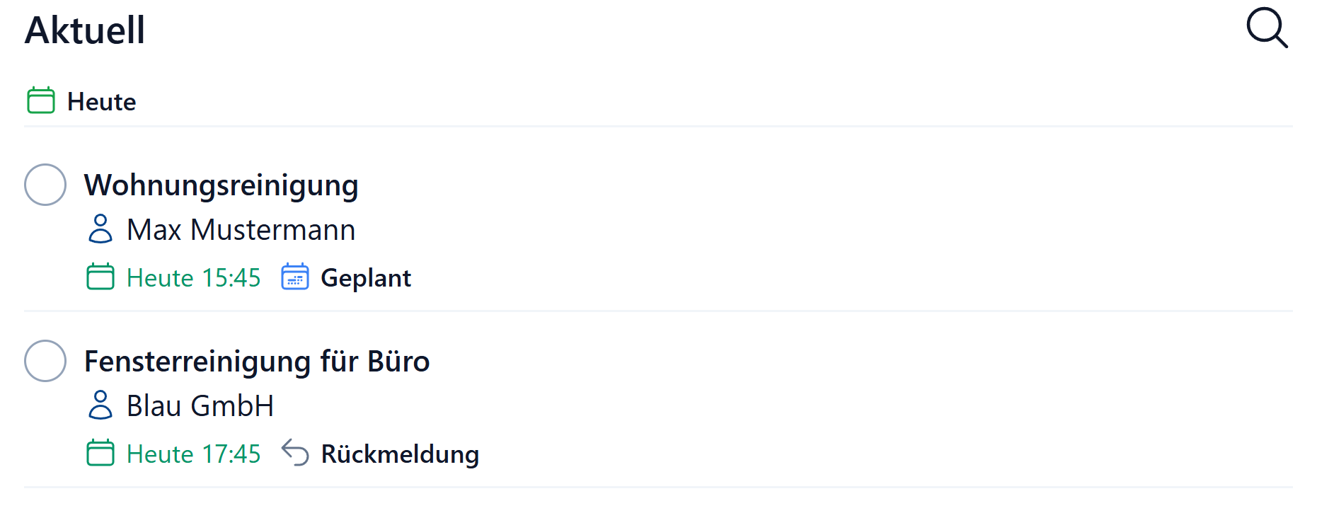The width and height of the screenshot is (1317, 530).
Task: Open search with the magnifier icon
Action: tap(1266, 28)
